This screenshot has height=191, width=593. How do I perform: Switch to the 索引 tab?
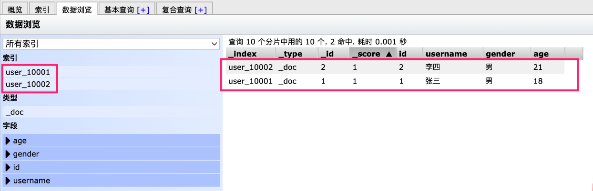click(x=42, y=9)
